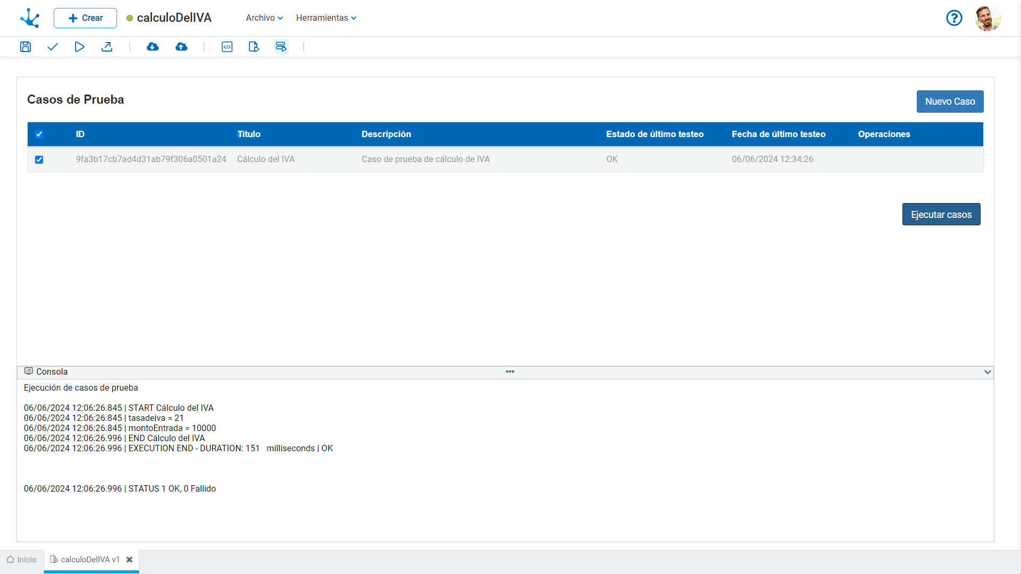Click the Consola resize handle dots
The image size is (1021, 574).
[510, 372]
